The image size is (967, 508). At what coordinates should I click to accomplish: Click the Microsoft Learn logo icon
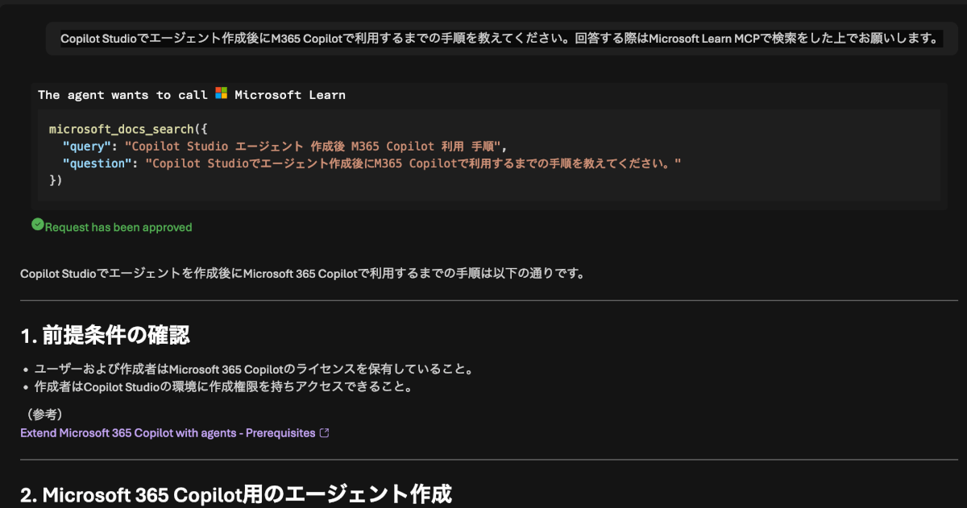pyautogui.click(x=222, y=94)
